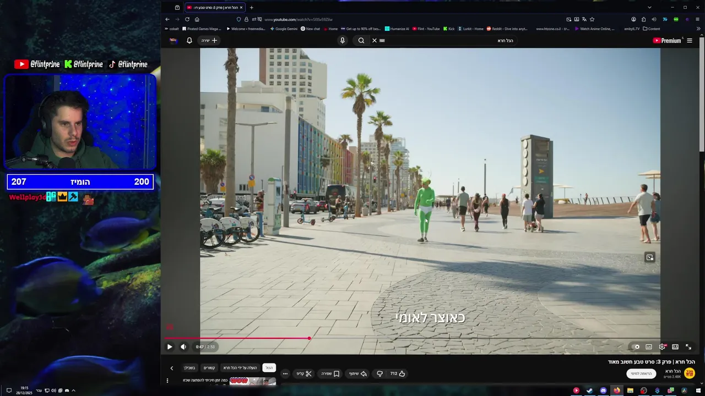The height and width of the screenshot is (396, 705).
Task: Toggle the autoplay switch
Action: (x=636, y=346)
